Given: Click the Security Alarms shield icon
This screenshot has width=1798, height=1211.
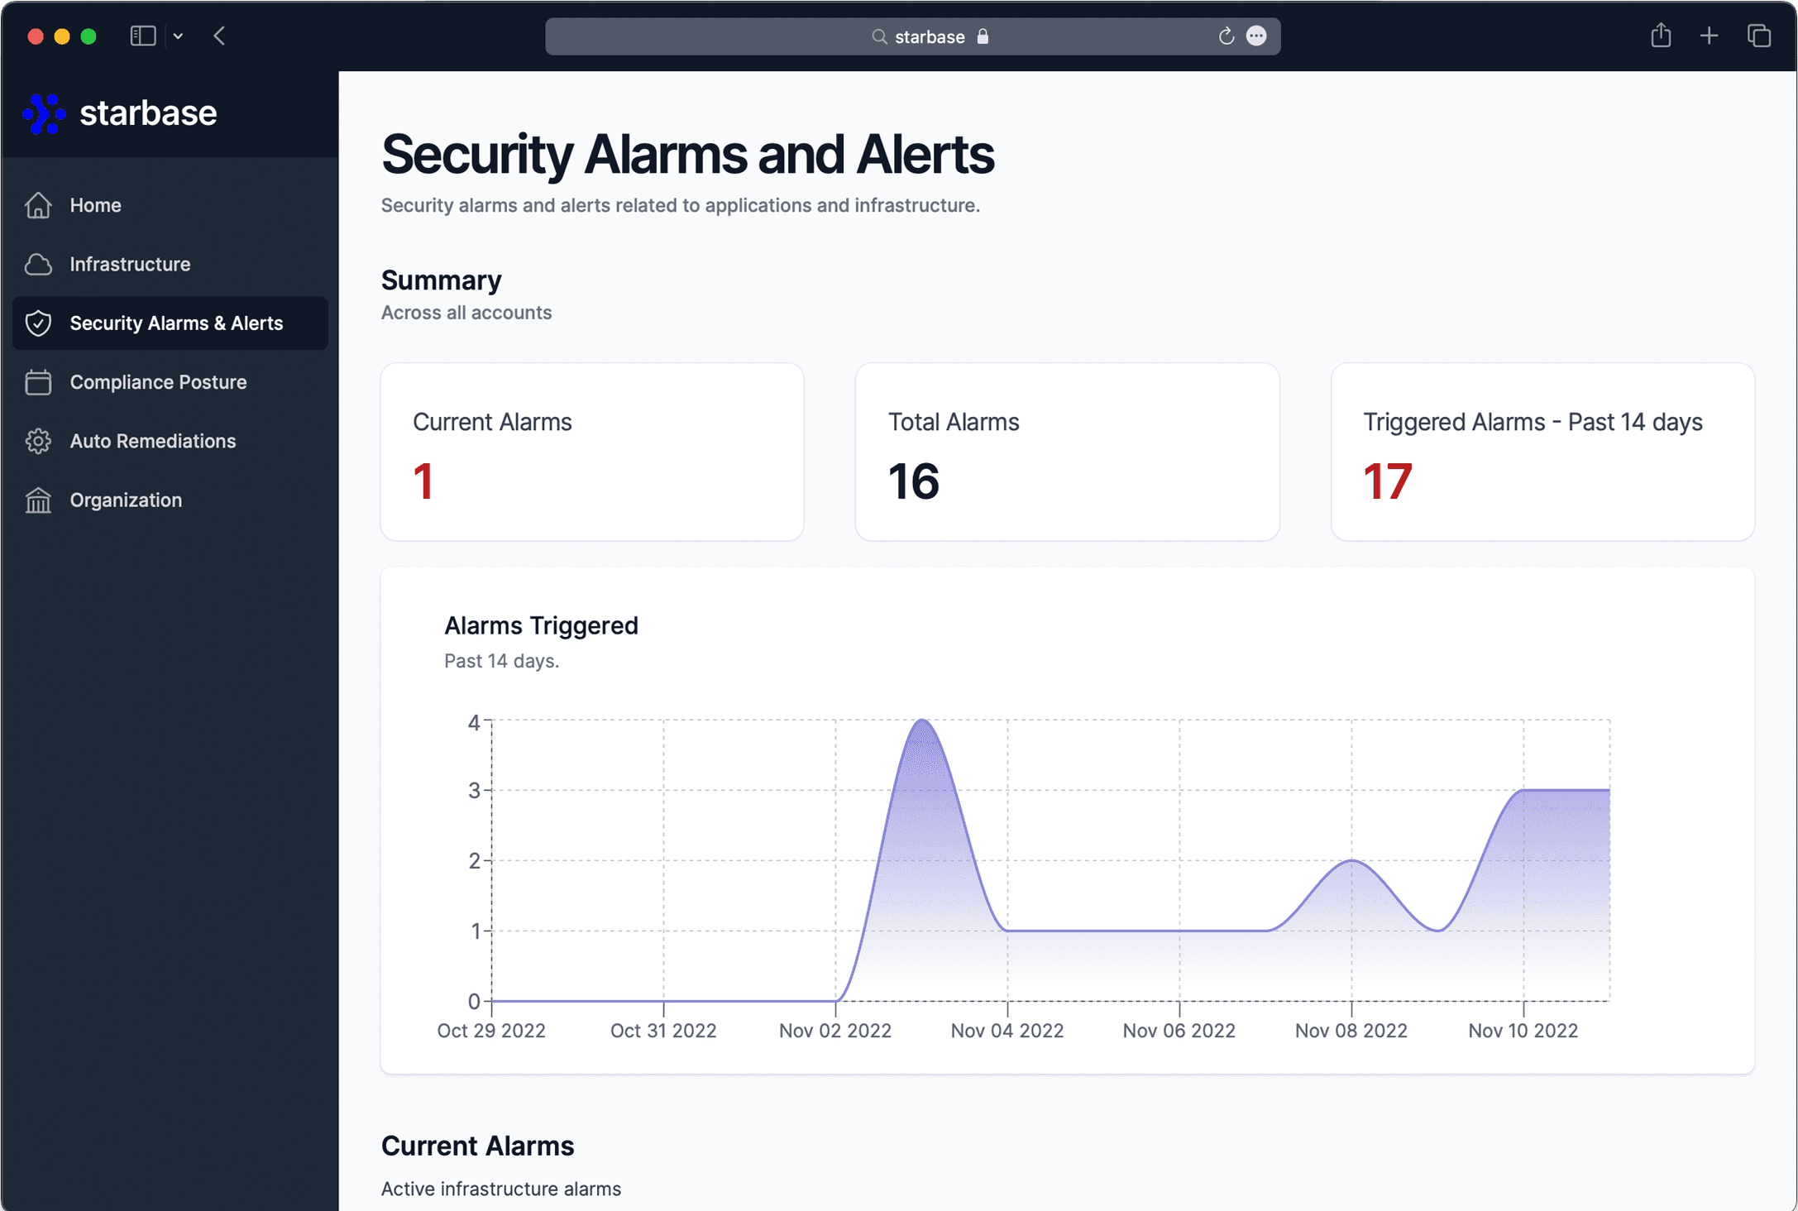Looking at the screenshot, I should point(38,323).
